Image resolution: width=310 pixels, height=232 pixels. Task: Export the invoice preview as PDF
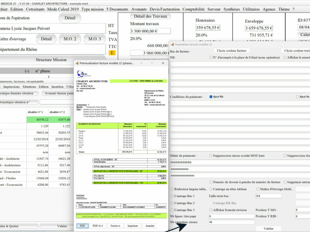(82, 226)
